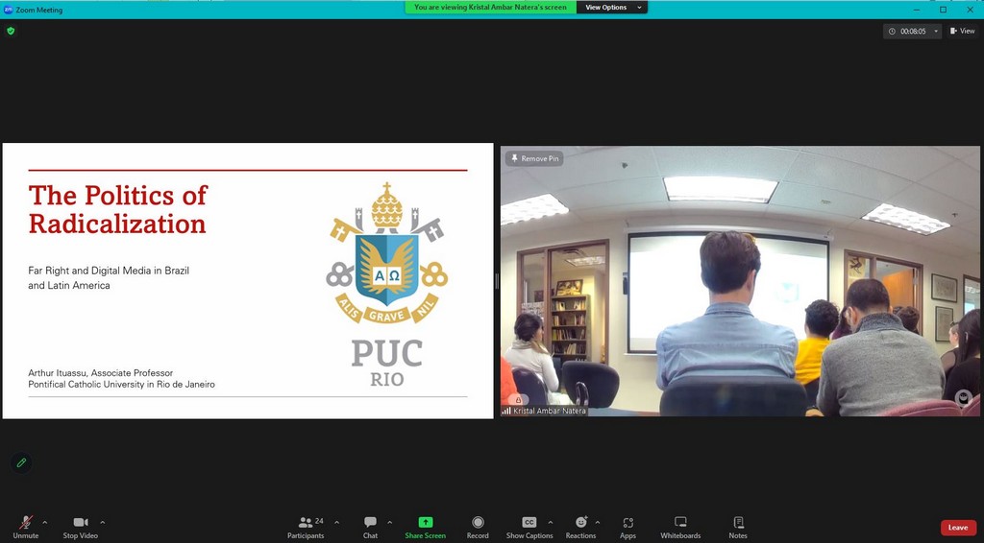The width and height of the screenshot is (984, 543).
Task: Open the Participants panel
Action: (x=306, y=526)
